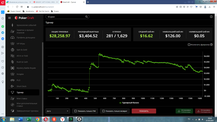Viewport: 217px width, 122px height.
Task: Click the search magnifier icon in the hand ID field
Action: coord(86,17)
